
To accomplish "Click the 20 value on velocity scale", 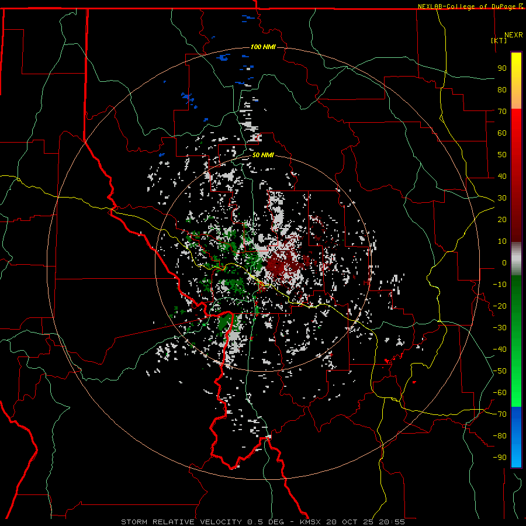I will pyautogui.click(x=502, y=220).
